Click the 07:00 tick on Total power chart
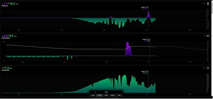The width and height of the screenshot is (213, 99). pyautogui.click(x=62, y=30)
